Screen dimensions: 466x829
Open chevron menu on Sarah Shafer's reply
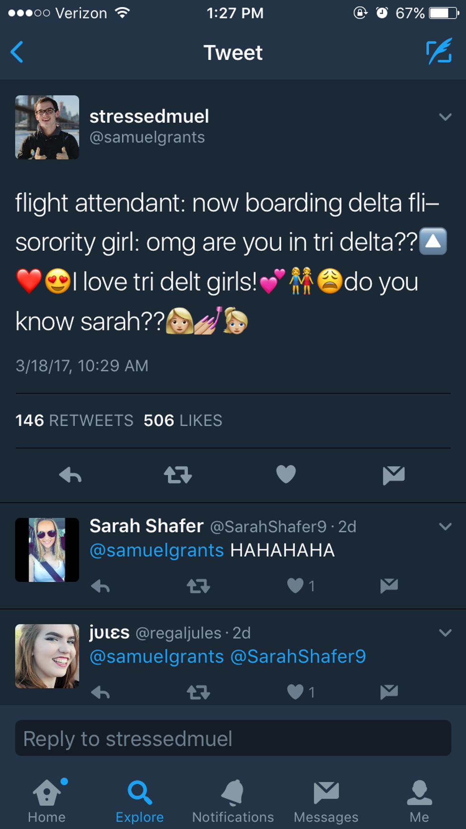click(445, 527)
